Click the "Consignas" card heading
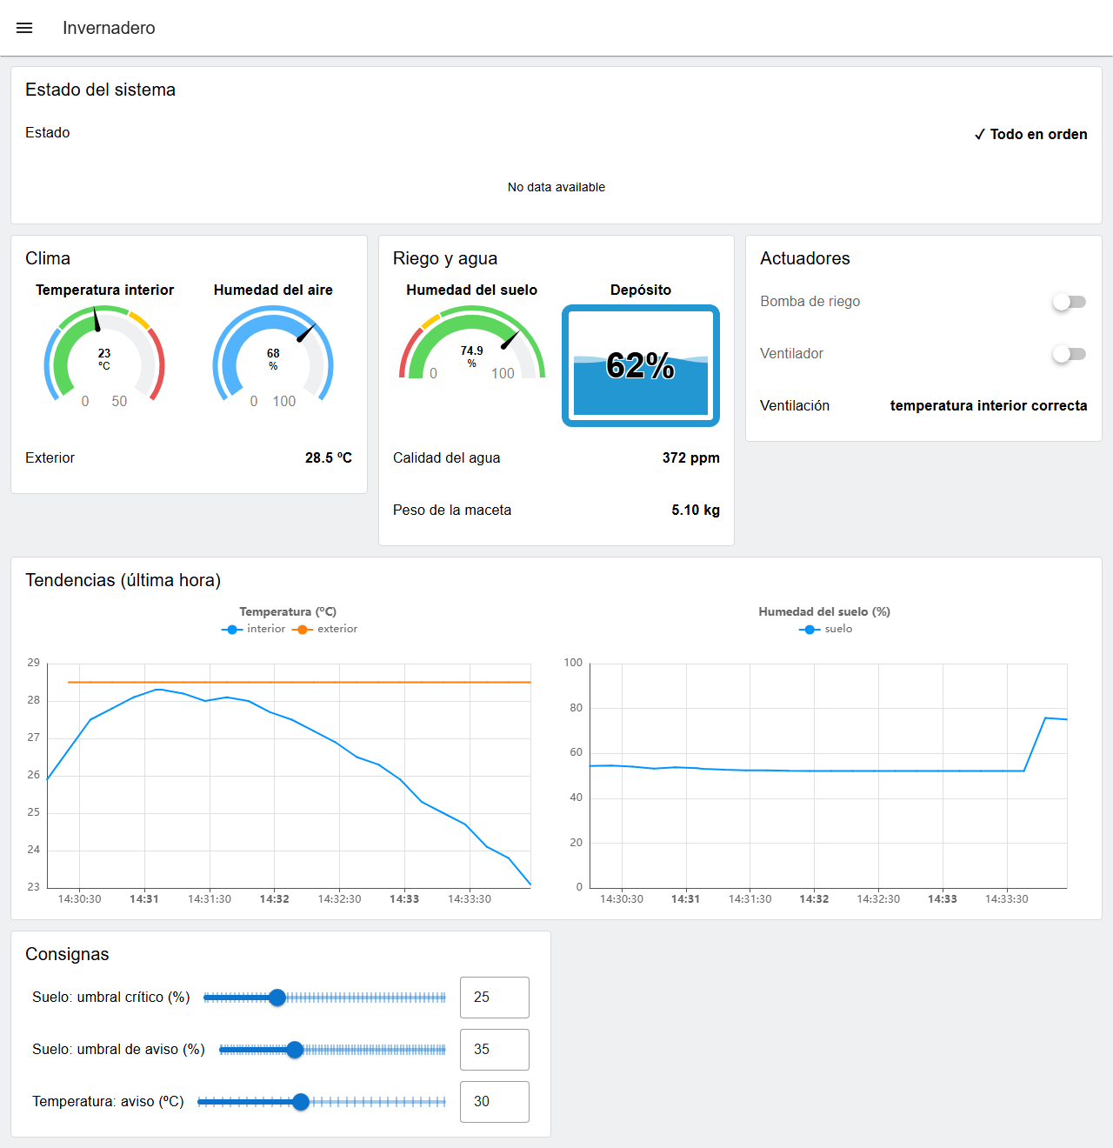This screenshot has height=1148, width=1113. [x=67, y=954]
